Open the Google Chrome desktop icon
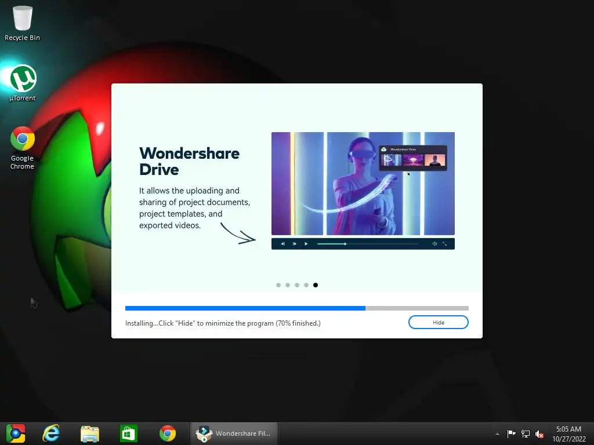The width and height of the screenshot is (594, 445). tap(23, 148)
